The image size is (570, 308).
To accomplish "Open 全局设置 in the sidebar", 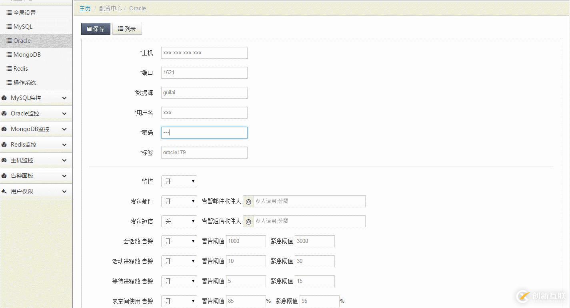I will click(x=24, y=13).
